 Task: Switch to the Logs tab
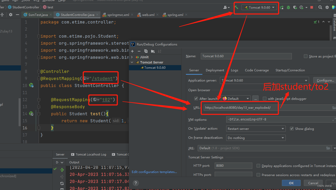coord(235,70)
